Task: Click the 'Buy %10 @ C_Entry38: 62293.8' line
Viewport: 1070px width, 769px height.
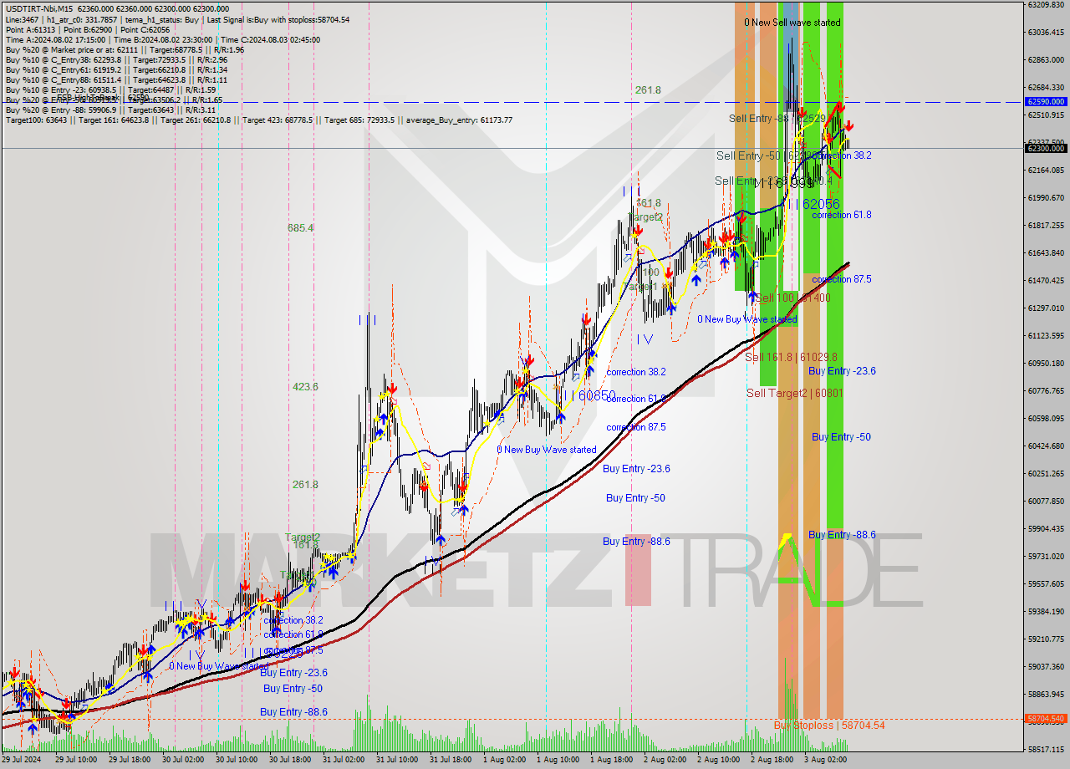Action: [116, 59]
